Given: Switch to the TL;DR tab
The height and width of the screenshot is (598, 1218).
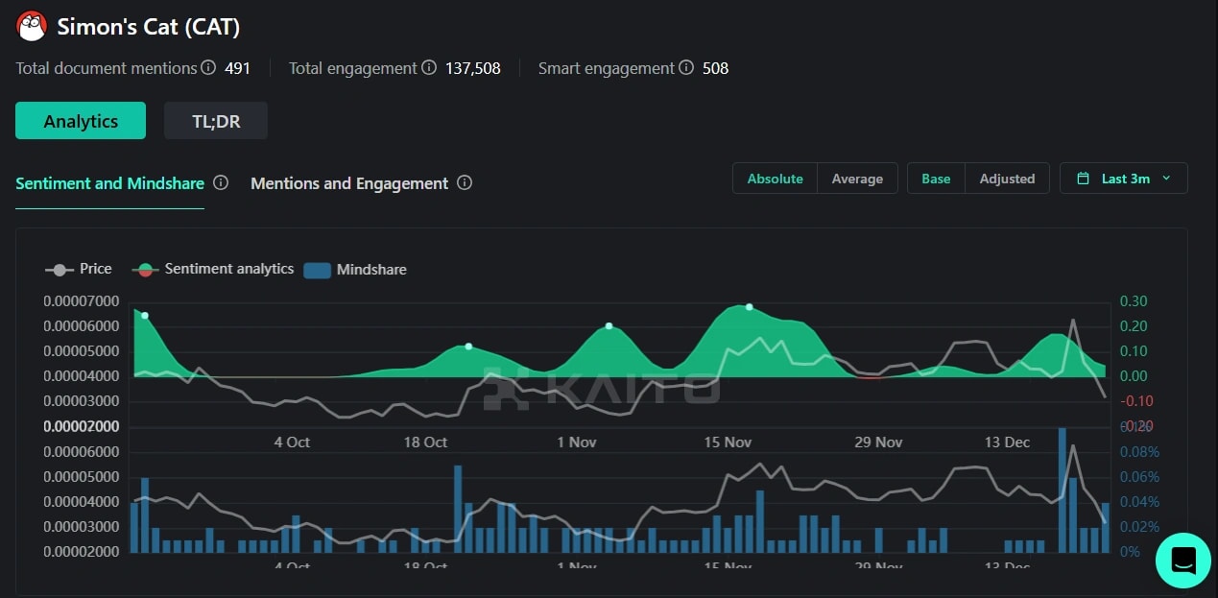Looking at the screenshot, I should 216,121.
